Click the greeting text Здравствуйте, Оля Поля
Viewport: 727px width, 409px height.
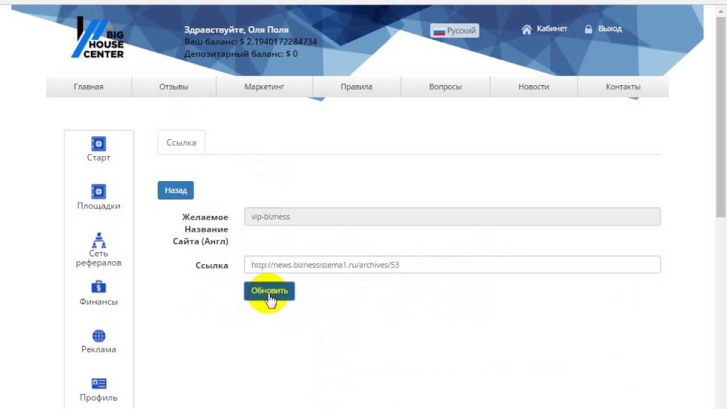(236, 30)
